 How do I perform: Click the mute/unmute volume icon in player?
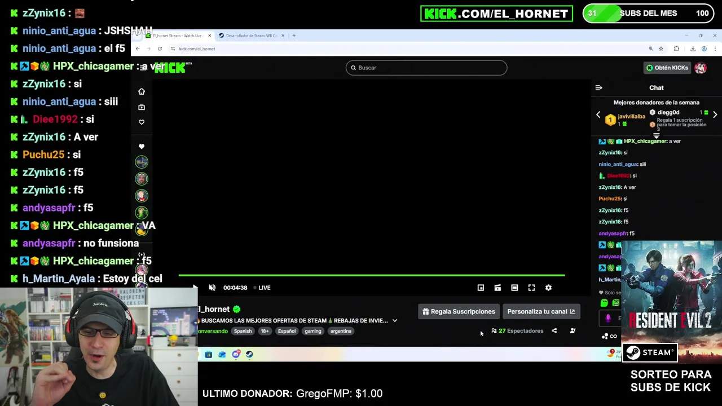(212, 288)
